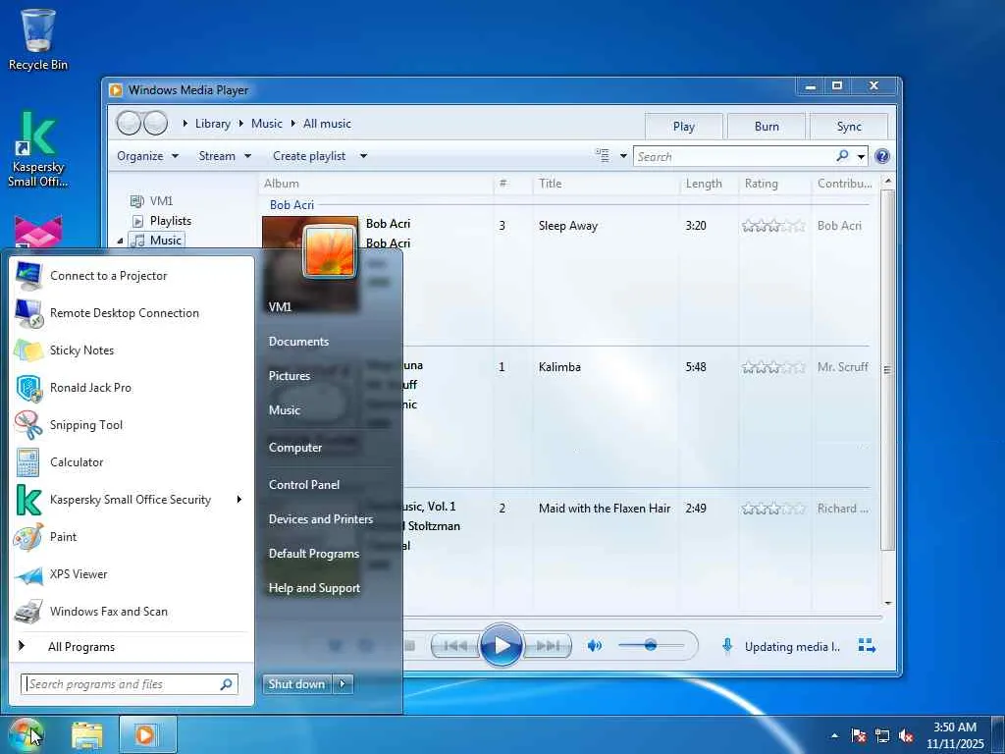1005x754 pixels.
Task: Switch to Now Playing view
Action: coord(867,646)
